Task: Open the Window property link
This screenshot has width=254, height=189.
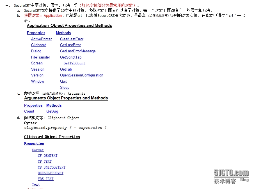Action: [38, 81]
